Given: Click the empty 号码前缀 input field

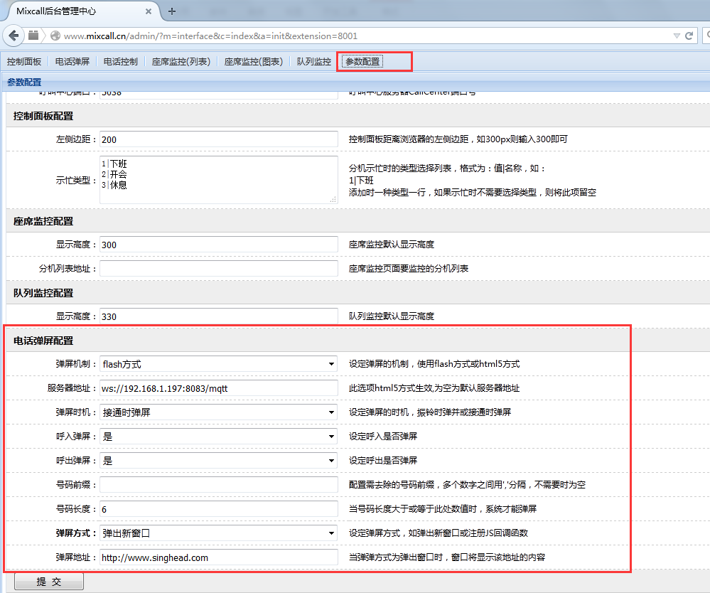Looking at the screenshot, I should coord(218,485).
